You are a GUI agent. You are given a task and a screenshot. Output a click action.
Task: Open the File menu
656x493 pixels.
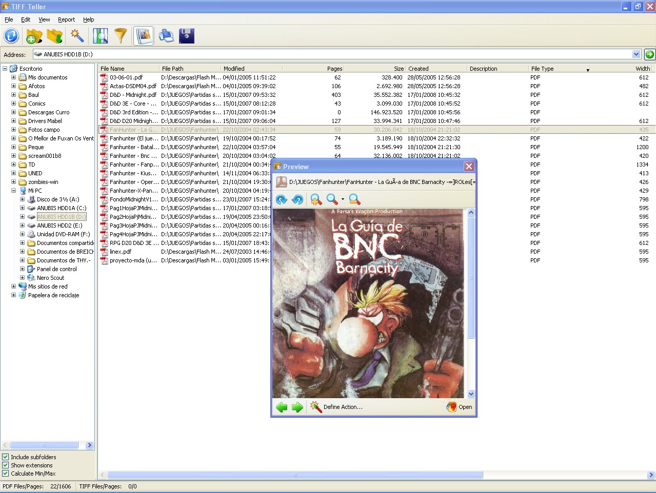point(9,19)
